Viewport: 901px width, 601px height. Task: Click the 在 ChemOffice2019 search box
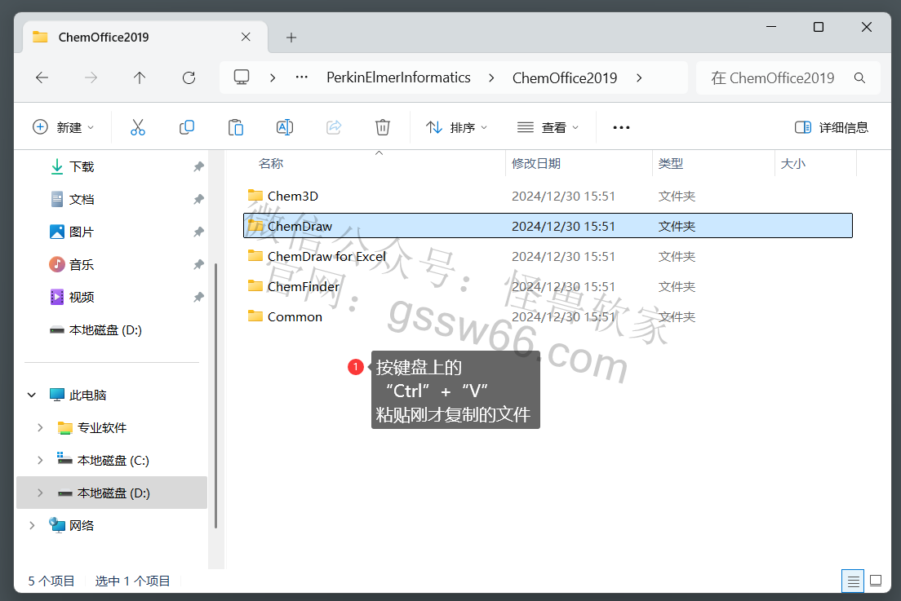[x=788, y=77]
